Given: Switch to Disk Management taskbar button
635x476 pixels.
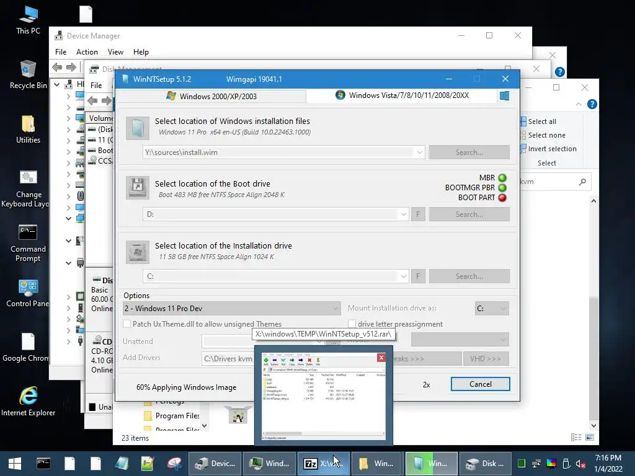Looking at the screenshot, I should pyautogui.click(x=485, y=464).
